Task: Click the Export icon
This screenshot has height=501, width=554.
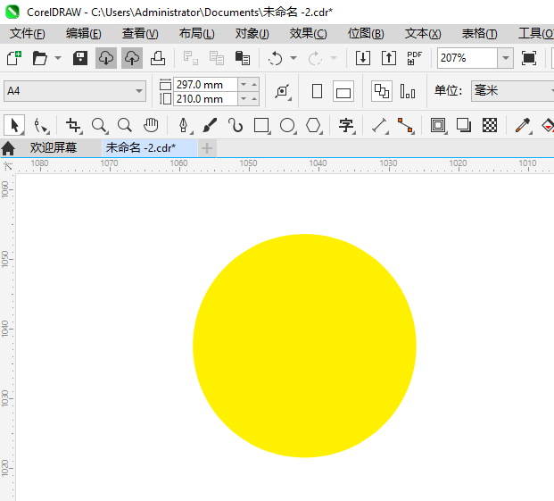Action: click(389, 58)
